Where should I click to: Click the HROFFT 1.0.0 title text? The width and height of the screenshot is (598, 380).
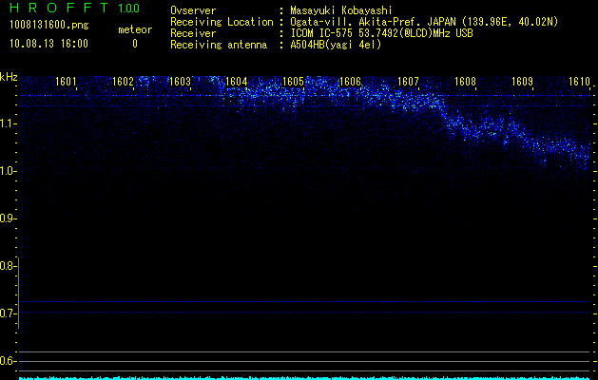(x=74, y=8)
